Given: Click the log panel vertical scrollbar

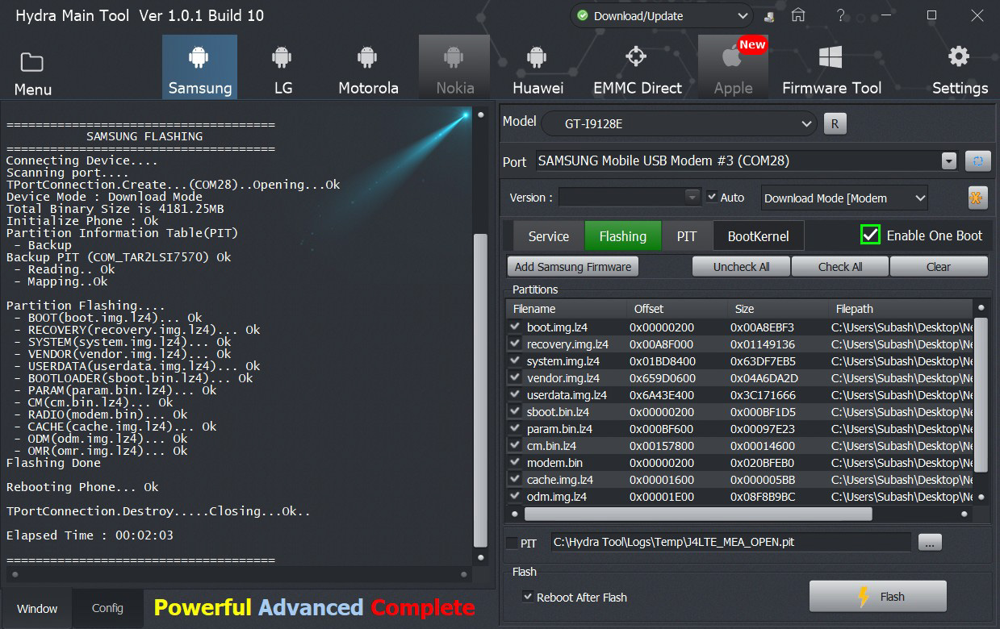Looking at the screenshot, I should 480,390.
